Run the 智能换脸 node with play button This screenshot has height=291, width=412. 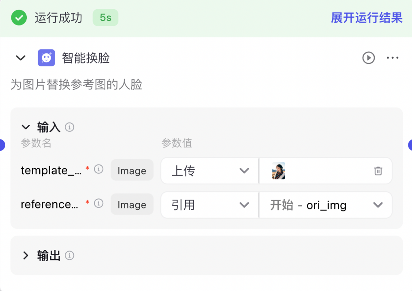tap(368, 58)
